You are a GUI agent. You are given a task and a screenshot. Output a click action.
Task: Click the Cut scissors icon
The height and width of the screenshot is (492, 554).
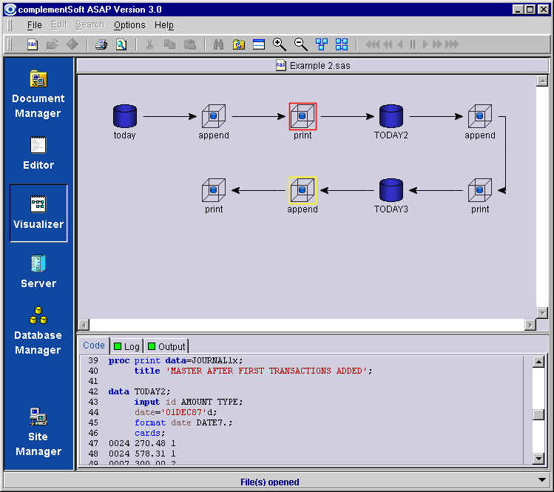click(x=150, y=44)
